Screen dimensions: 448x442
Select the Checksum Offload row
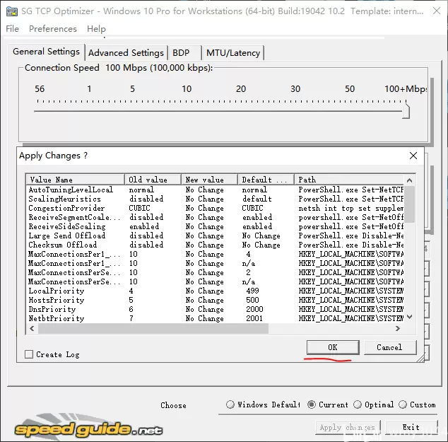click(215, 245)
